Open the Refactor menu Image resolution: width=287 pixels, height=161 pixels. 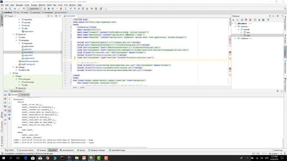point(42,5)
